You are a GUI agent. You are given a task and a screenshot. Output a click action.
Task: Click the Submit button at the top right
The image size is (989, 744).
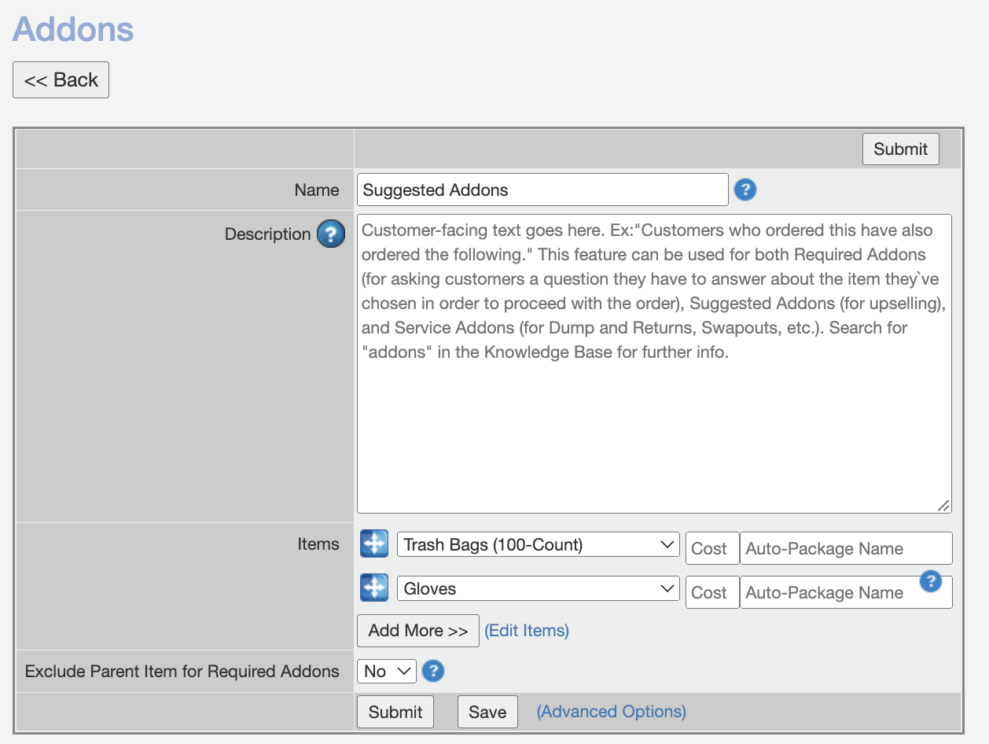(900, 149)
